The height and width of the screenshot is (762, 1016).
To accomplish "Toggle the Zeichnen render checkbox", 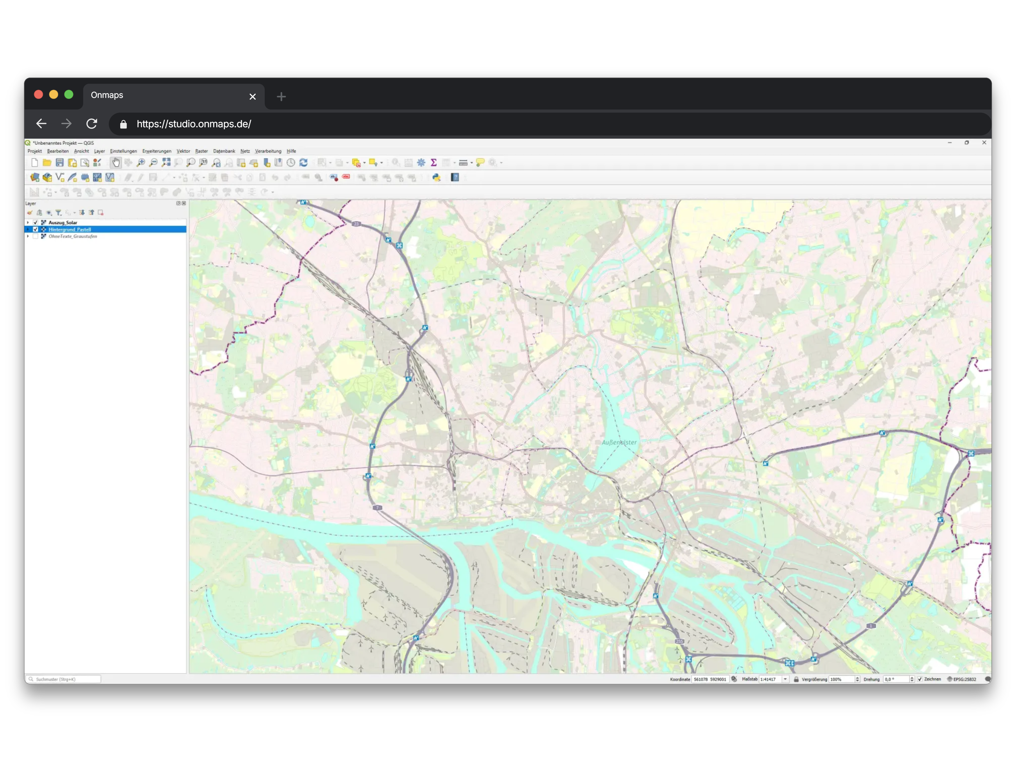I will (919, 679).
